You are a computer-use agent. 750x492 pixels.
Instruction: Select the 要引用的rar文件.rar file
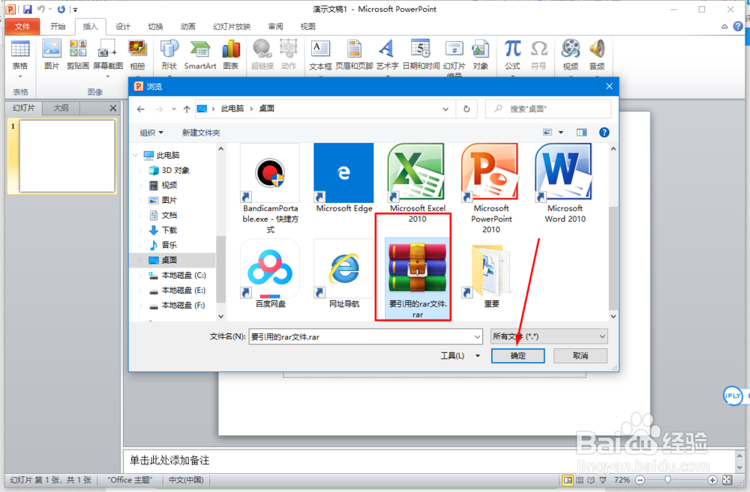click(x=417, y=279)
